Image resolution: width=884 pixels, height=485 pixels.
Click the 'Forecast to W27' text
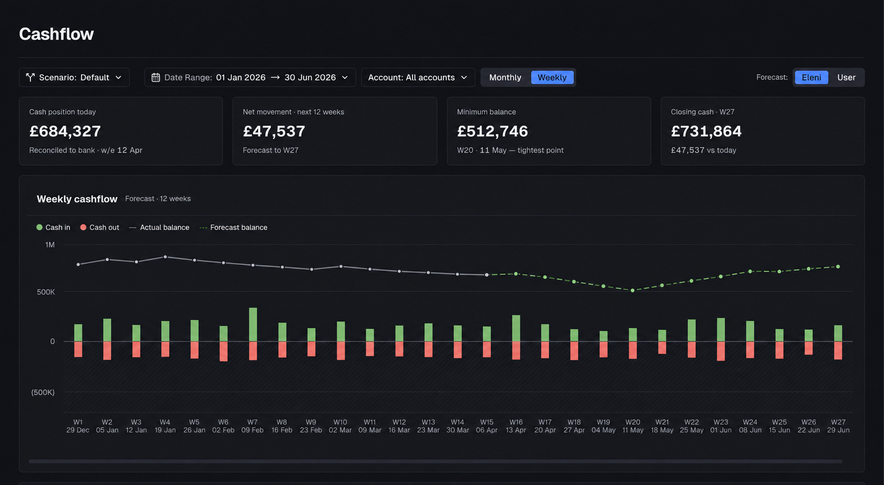[270, 150]
